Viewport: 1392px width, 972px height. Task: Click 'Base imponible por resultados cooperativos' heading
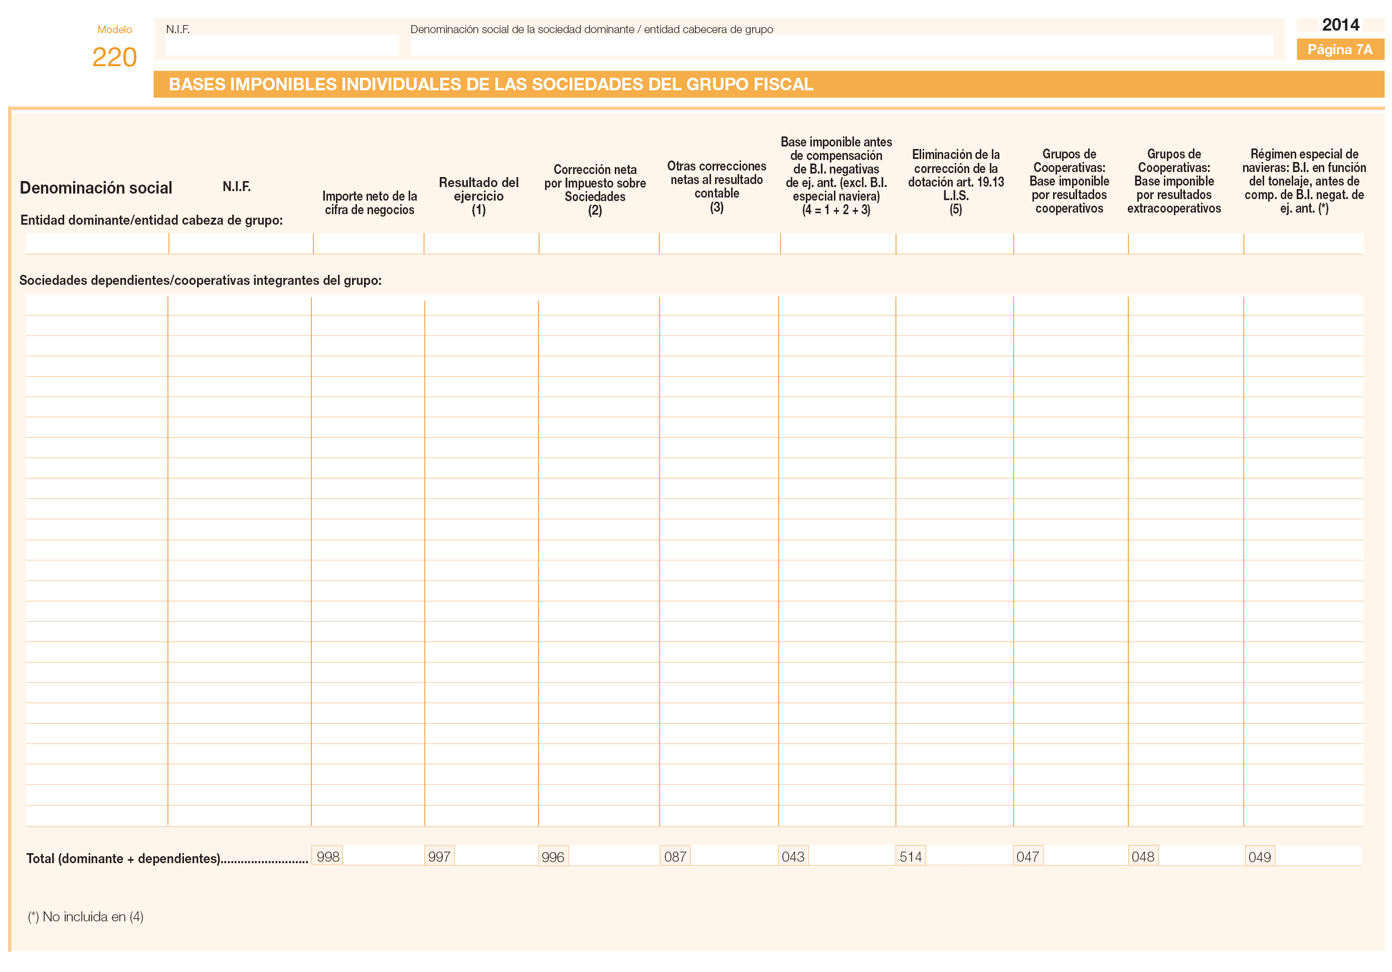click(x=1069, y=181)
